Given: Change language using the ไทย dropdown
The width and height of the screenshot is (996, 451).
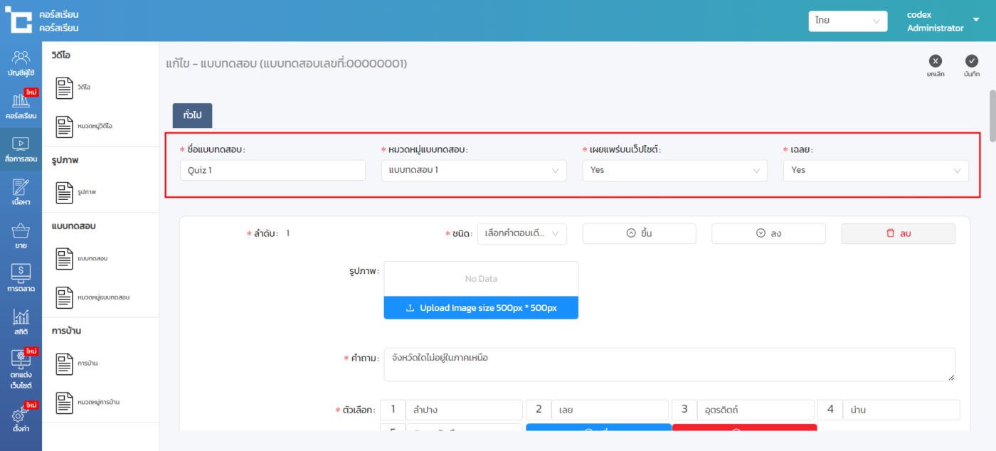Looking at the screenshot, I should pyautogui.click(x=847, y=21).
